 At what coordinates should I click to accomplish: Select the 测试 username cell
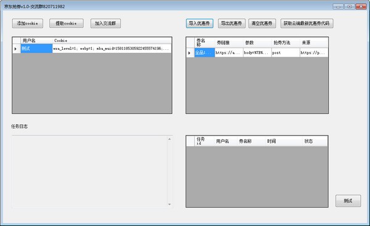[x=36, y=49]
